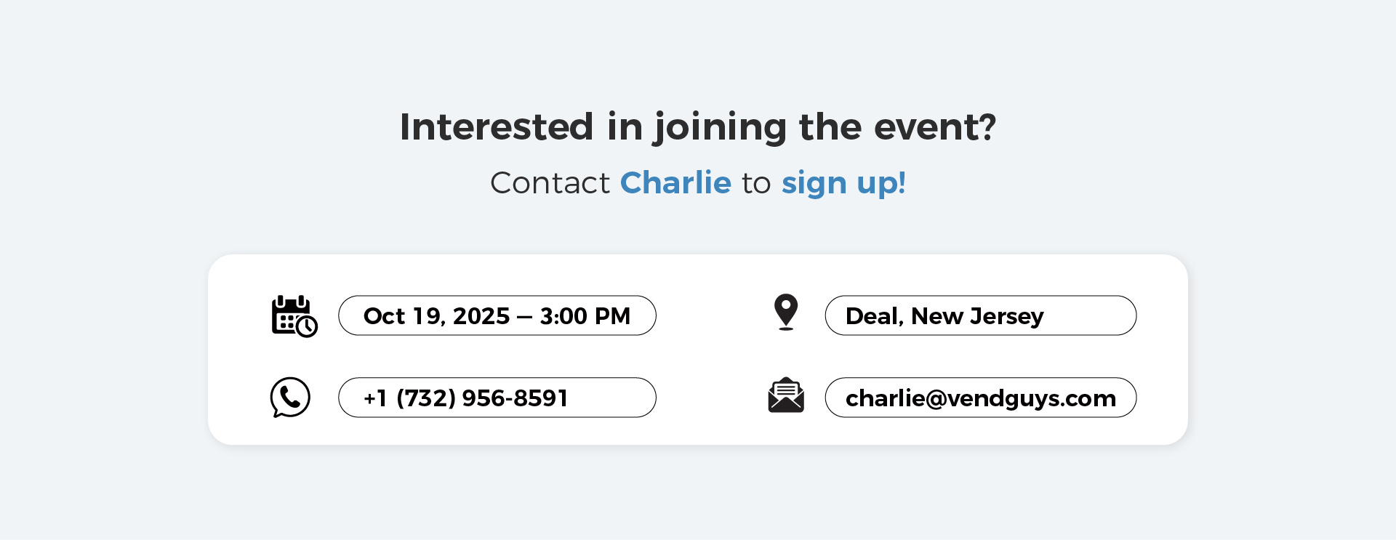
Task: Click the word "to" before sign up
Action: [756, 182]
